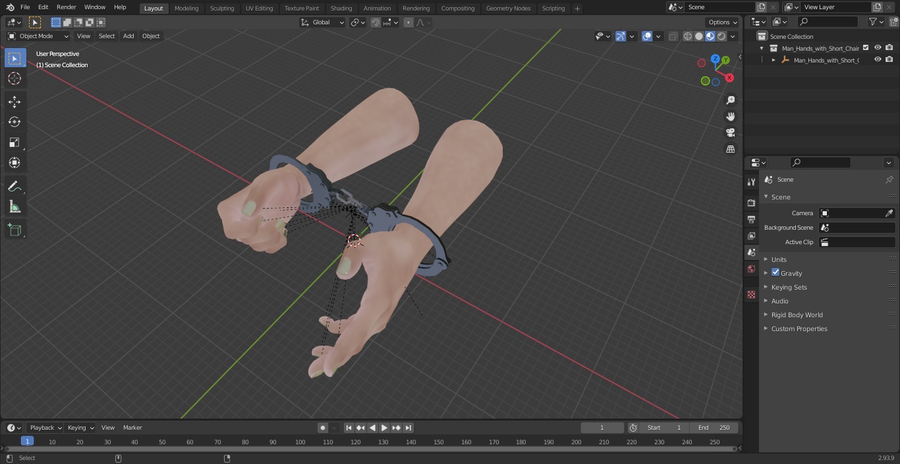The width and height of the screenshot is (900, 464).
Task: Switch to rendered viewport shading
Action: (721, 36)
